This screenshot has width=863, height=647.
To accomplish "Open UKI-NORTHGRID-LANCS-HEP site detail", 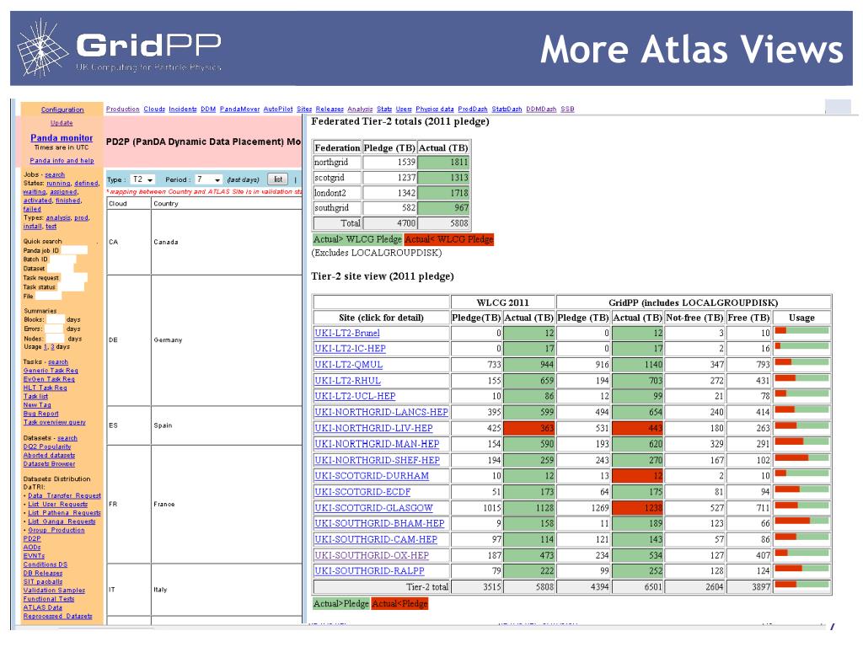I will (382, 411).
